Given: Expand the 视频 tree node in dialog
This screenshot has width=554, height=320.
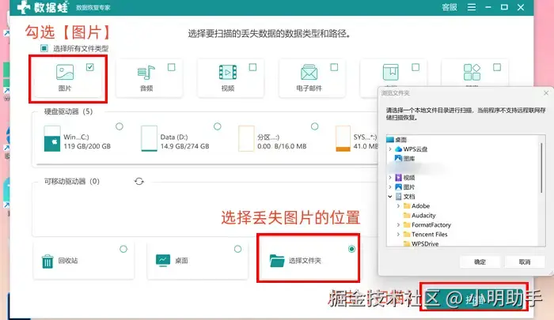Looking at the screenshot, I should pyautogui.click(x=390, y=178).
